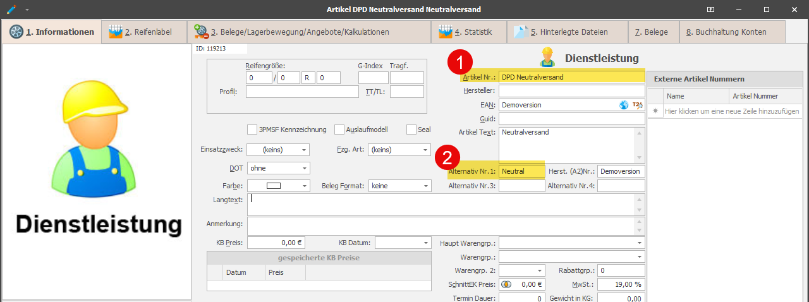Click the Alternativ Nr.1 field showing Neutral
The width and height of the screenshot is (809, 302).
(521, 171)
